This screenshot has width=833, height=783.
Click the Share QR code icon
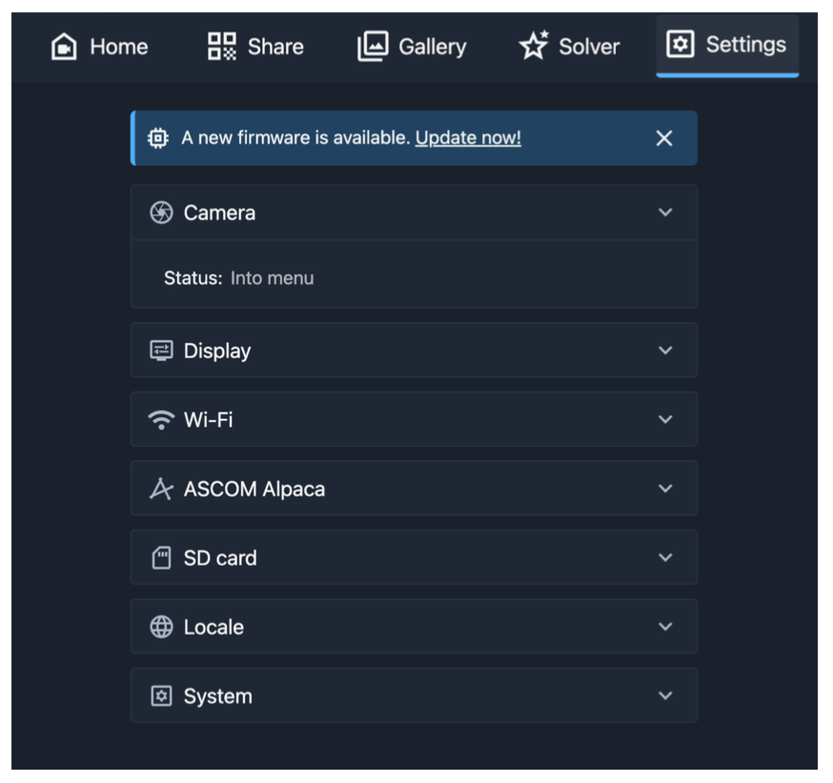point(221,46)
